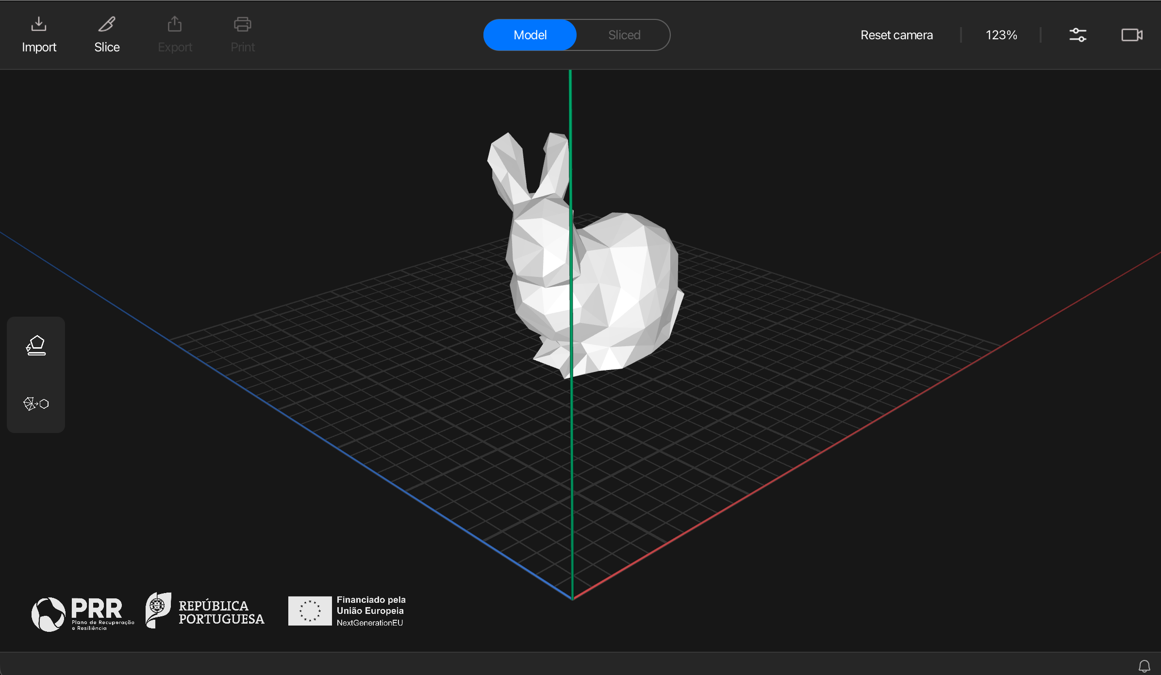Click the Slice tool button
The image size is (1161, 675).
coord(107,35)
